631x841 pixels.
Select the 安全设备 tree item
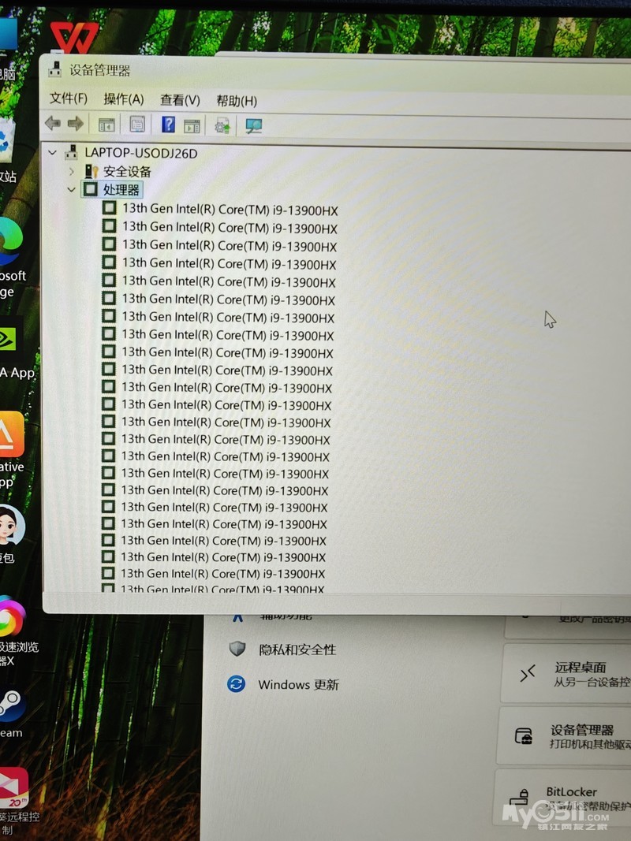(x=127, y=172)
